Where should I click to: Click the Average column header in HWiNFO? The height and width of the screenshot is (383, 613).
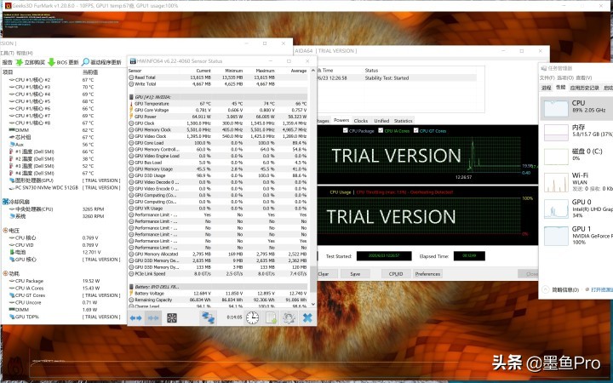[299, 71]
